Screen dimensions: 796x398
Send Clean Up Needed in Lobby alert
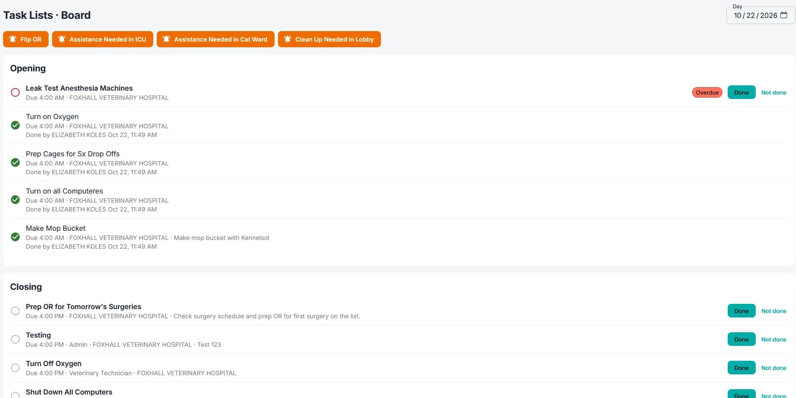(x=329, y=39)
